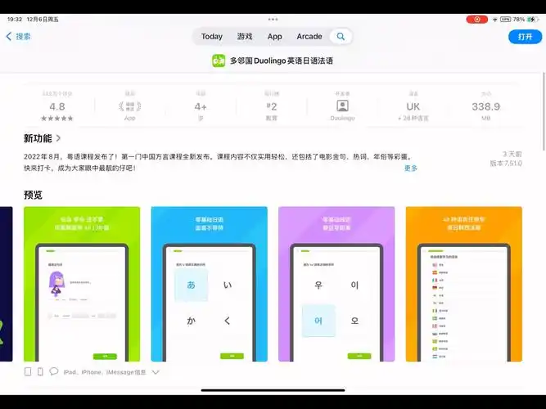Tap the iMessage bubble icon below previews

coord(54,371)
